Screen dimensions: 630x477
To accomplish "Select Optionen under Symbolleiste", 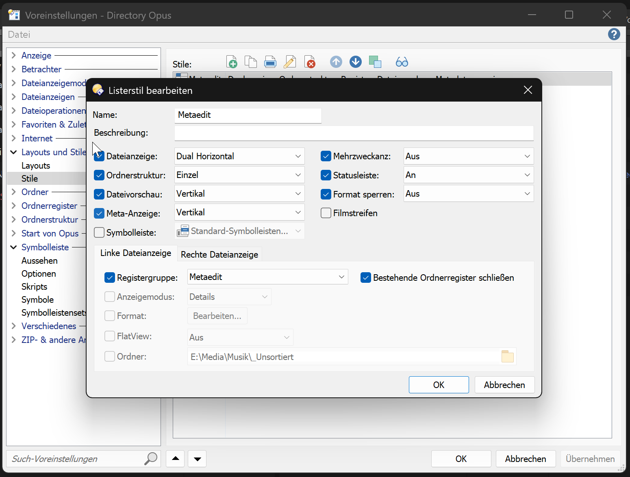I will tap(39, 273).
